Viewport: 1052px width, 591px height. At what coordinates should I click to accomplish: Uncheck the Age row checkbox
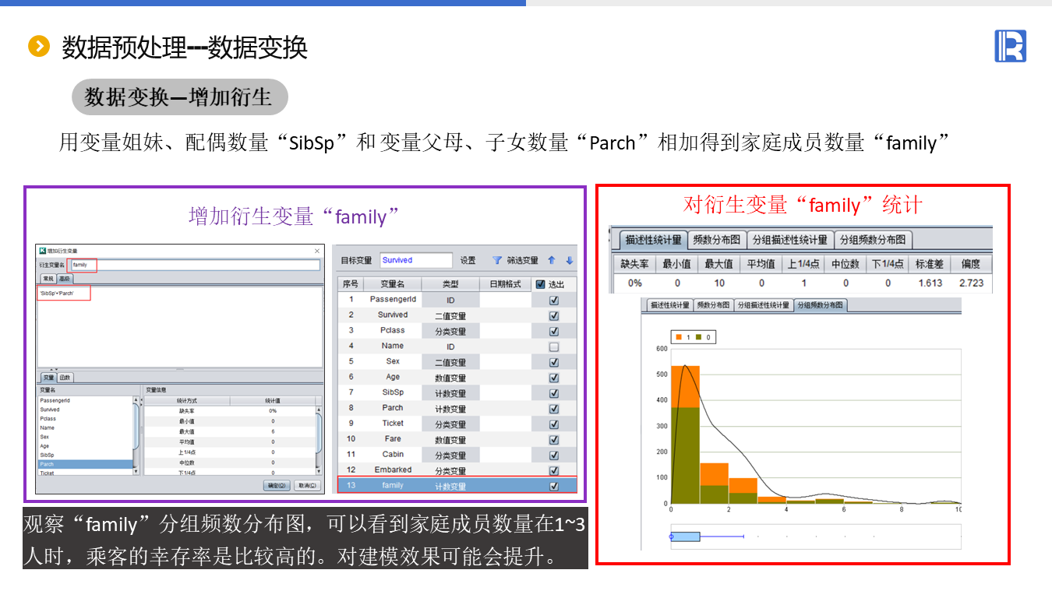pyautogui.click(x=554, y=378)
